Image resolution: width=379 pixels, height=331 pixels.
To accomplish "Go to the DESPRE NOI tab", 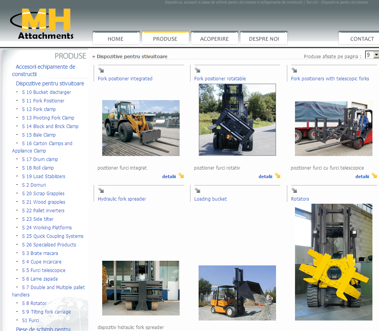I will coord(264,39).
